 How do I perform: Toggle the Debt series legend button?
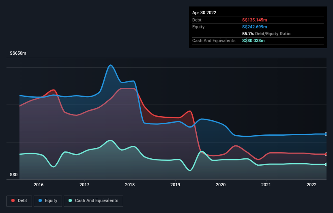tap(19, 201)
